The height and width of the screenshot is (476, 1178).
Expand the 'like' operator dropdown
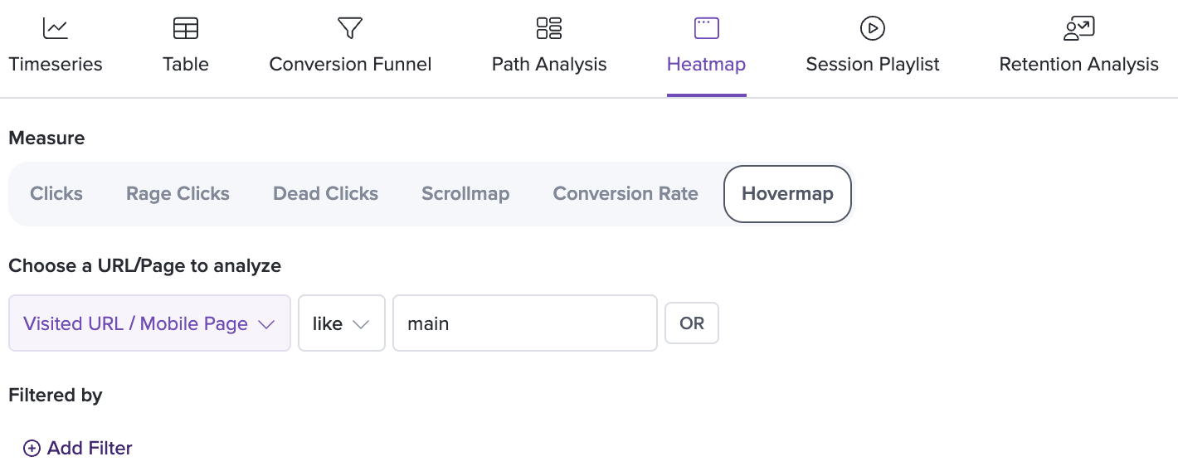[342, 323]
